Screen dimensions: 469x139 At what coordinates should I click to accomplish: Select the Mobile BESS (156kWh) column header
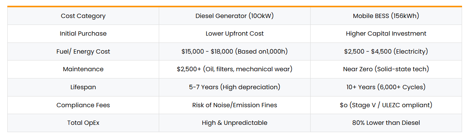(x=386, y=16)
